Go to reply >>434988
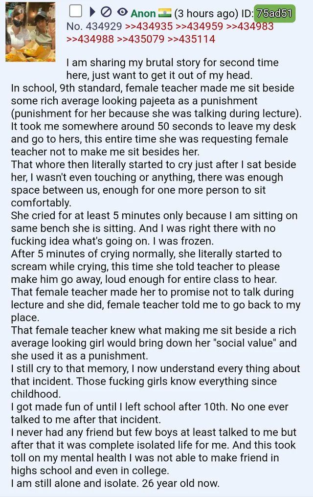313x497 pixels. pos(90,39)
